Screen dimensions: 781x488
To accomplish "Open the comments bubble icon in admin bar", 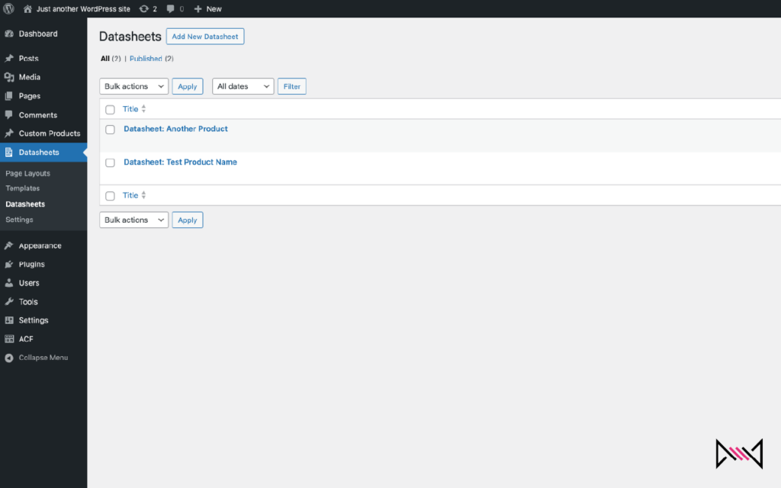I will [171, 9].
